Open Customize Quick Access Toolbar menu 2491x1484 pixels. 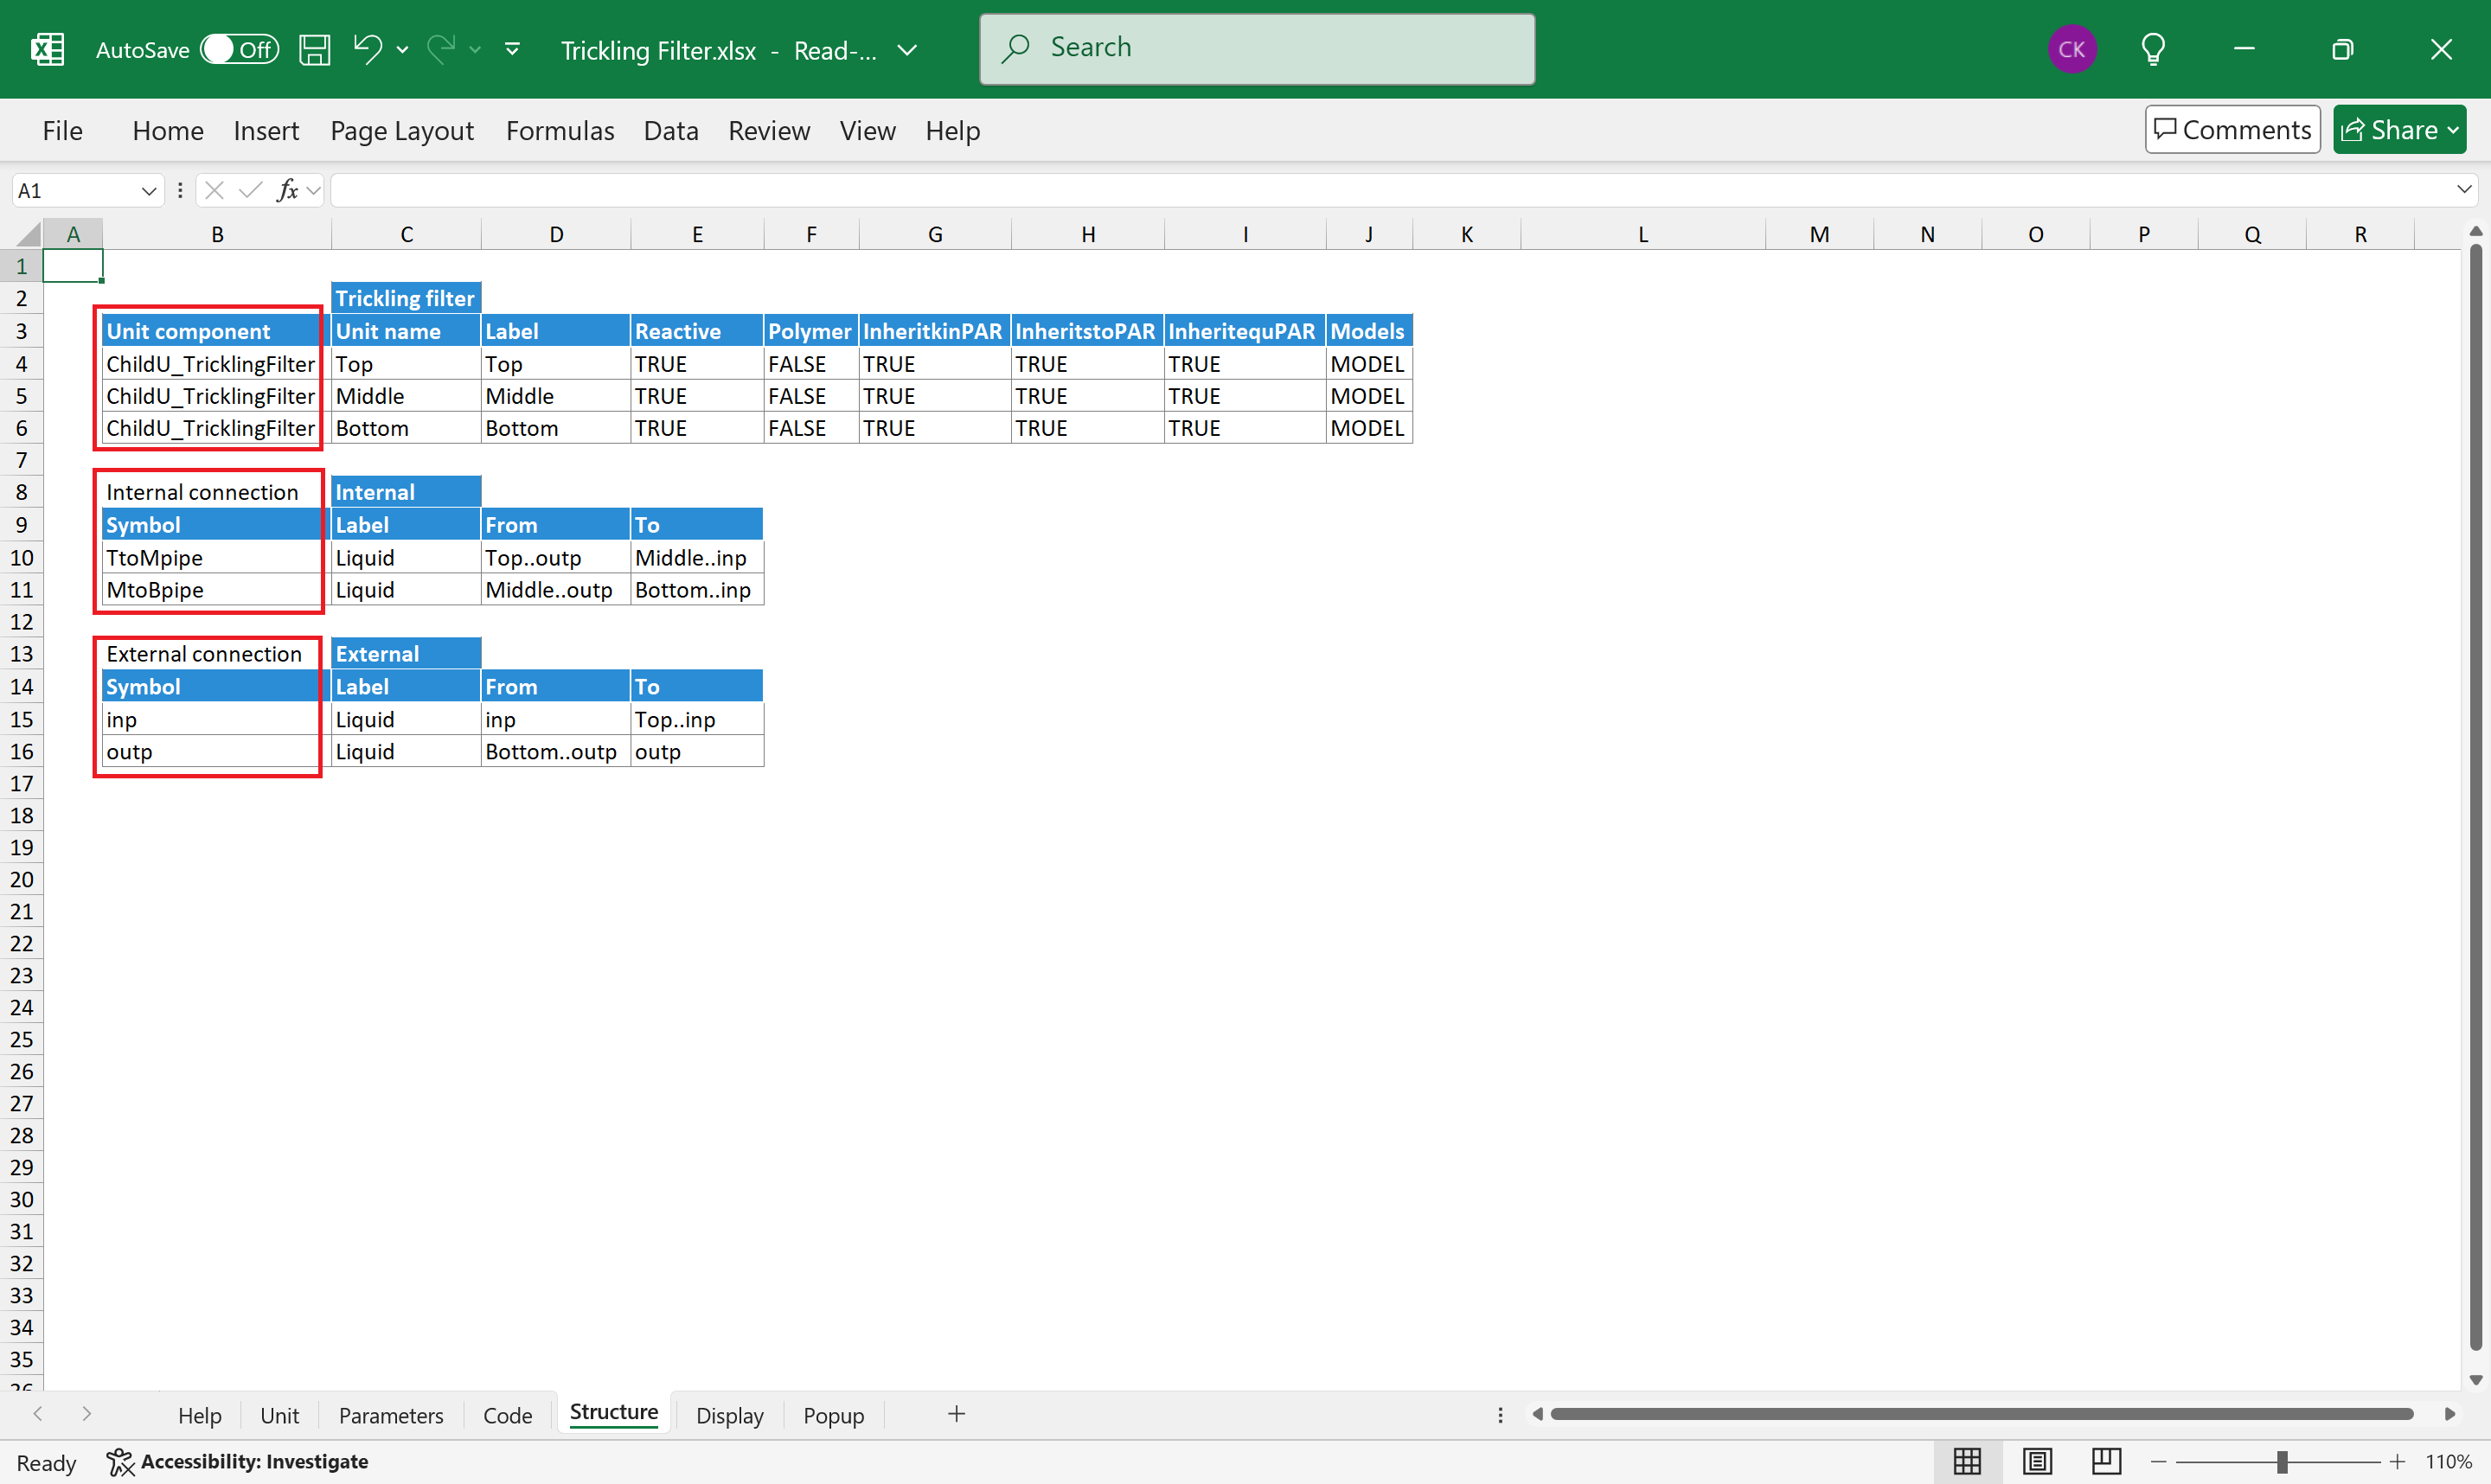tap(512, 49)
